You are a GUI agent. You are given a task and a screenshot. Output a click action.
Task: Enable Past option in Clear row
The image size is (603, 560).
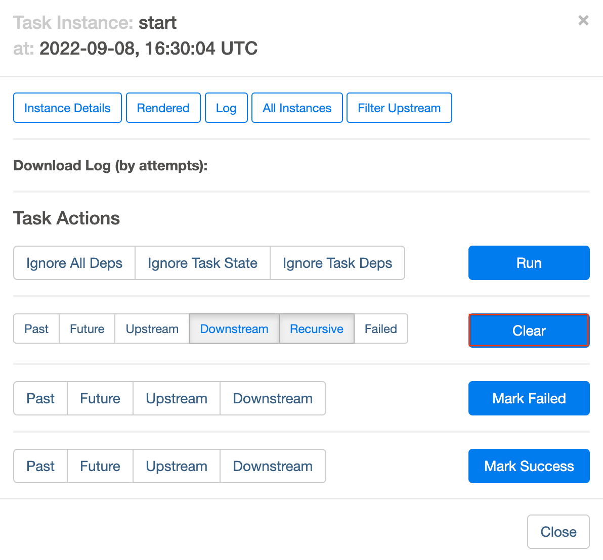click(36, 329)
